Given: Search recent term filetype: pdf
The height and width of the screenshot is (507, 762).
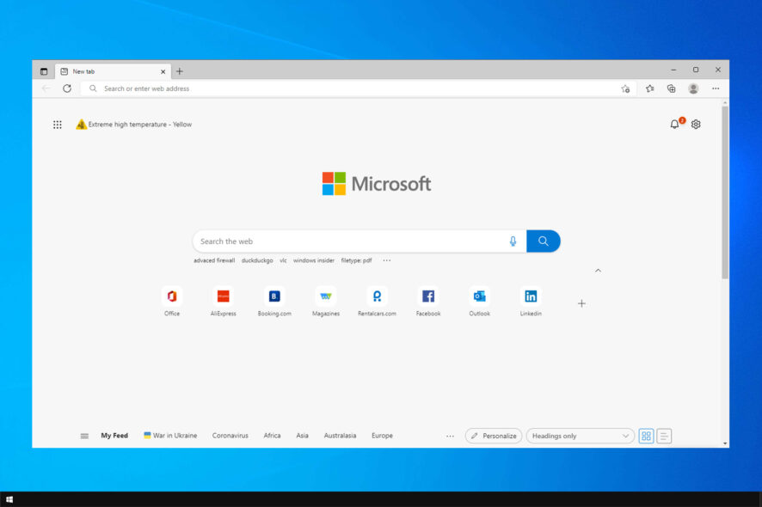Looking at the screenshot, I should point(356,260).
